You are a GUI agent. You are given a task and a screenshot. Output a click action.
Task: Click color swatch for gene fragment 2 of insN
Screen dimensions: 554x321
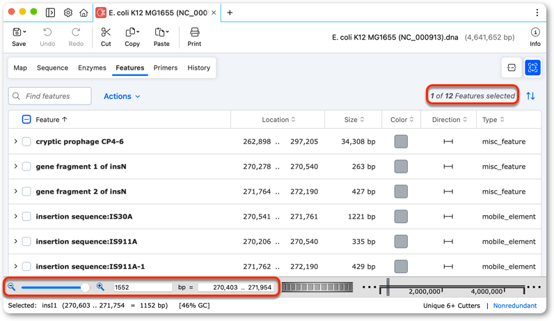(401, 191)
